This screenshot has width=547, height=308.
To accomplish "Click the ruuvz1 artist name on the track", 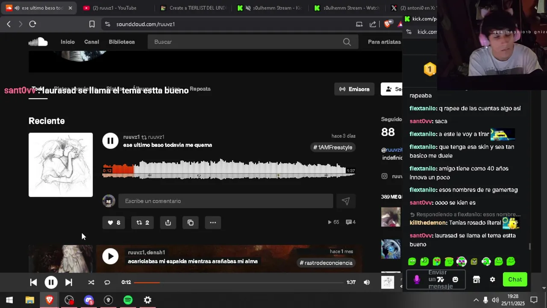I will 131,137.
